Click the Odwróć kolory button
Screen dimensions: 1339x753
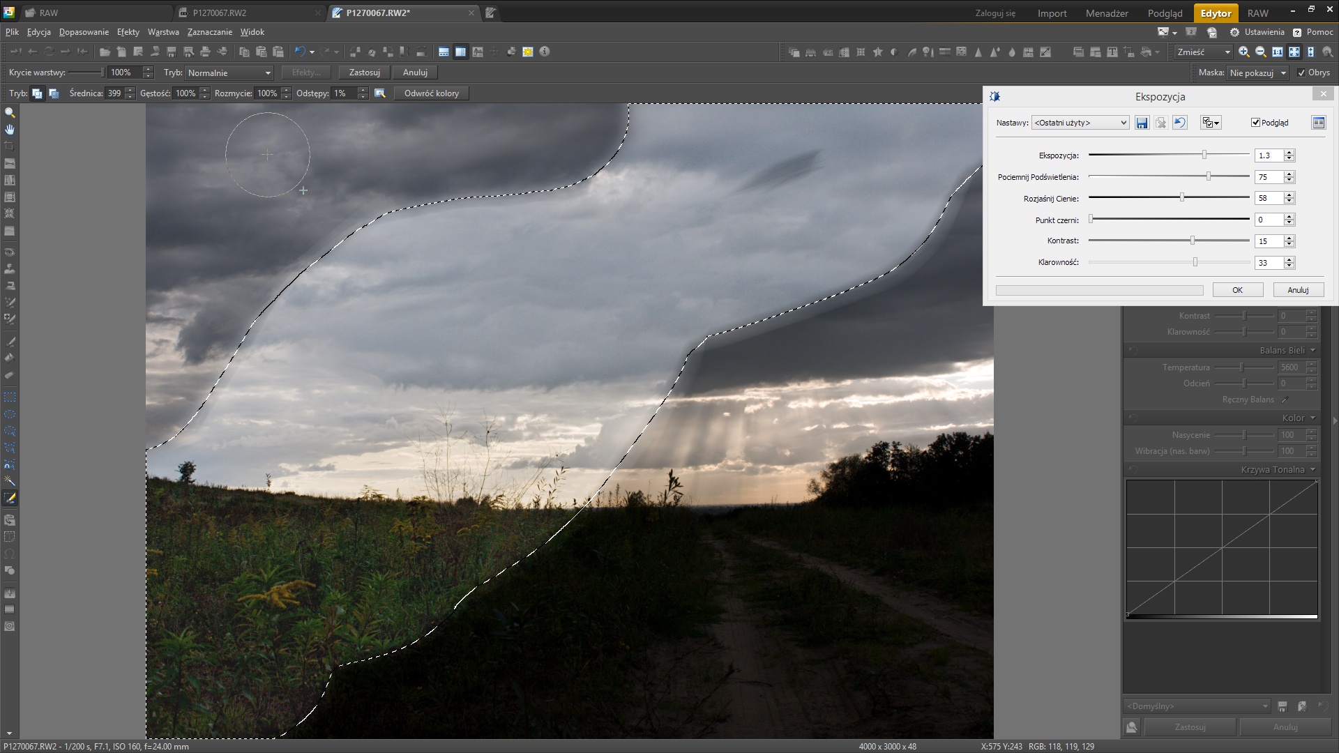(x=431, y=93)
